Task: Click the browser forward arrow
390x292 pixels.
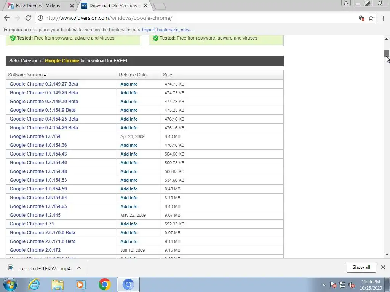Action: coord(18,18)
